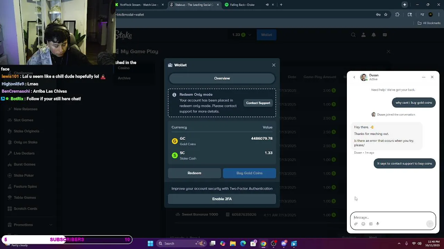Open the Wallet Overview tab

pyautogui.click(x=222, y=78)
